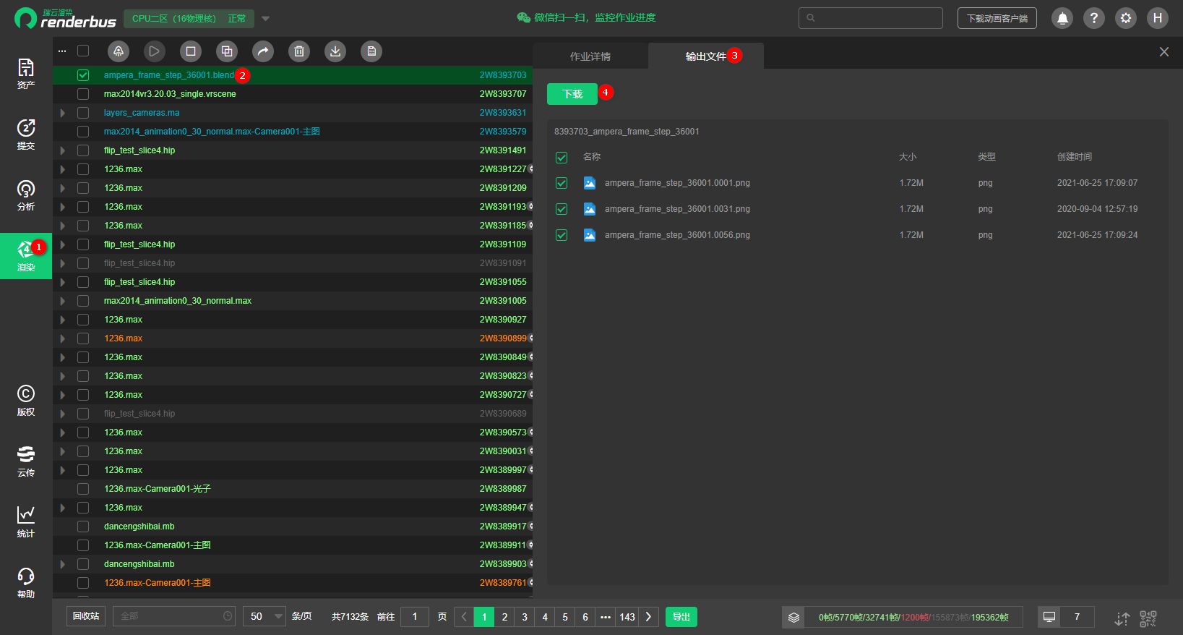Check the 1236.max-Camera001-光子 job checkbox
This screenshot has width=1183, height=635.
83,489
